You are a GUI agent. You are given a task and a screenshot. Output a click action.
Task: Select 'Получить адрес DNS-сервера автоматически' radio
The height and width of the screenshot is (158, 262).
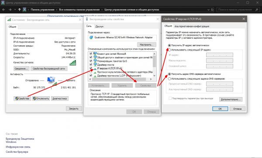coord(169,74)
